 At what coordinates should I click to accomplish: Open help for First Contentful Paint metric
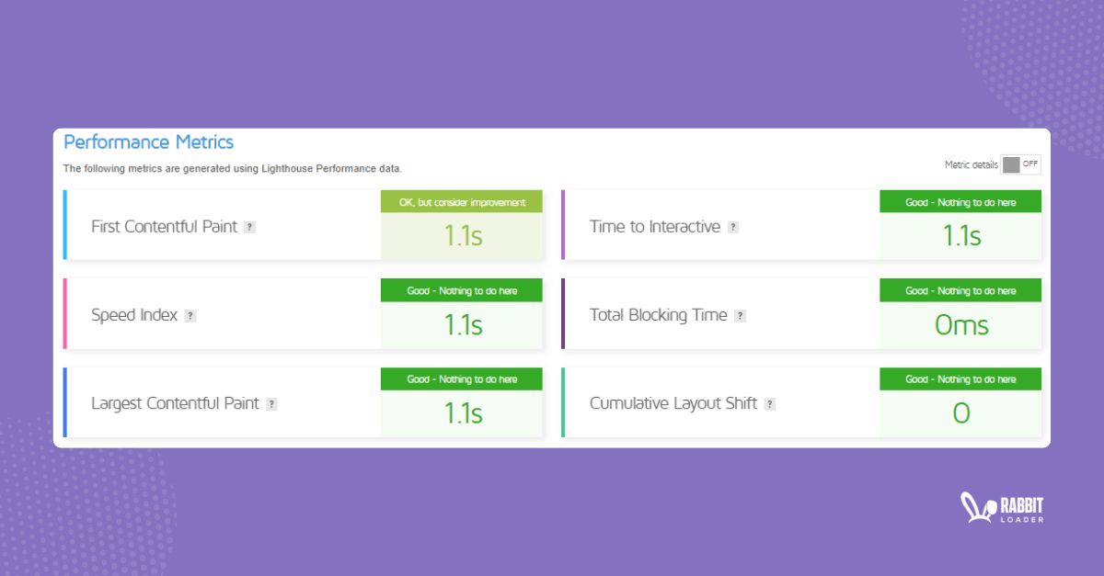249,226
